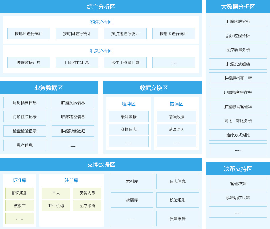Open 肿瘤数据汇总 summary
270x229 pixels.
(x=28, y=63)
